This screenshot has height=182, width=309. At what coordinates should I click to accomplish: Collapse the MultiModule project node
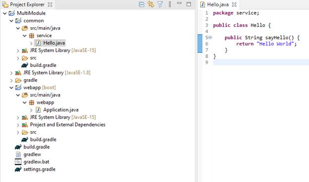(x=5, y=13)
